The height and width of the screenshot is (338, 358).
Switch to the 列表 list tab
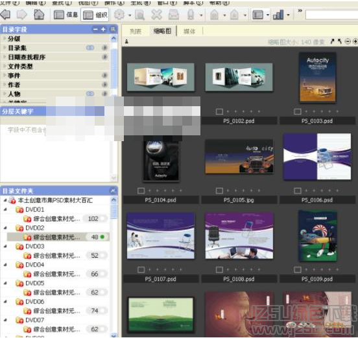[136, 31]
